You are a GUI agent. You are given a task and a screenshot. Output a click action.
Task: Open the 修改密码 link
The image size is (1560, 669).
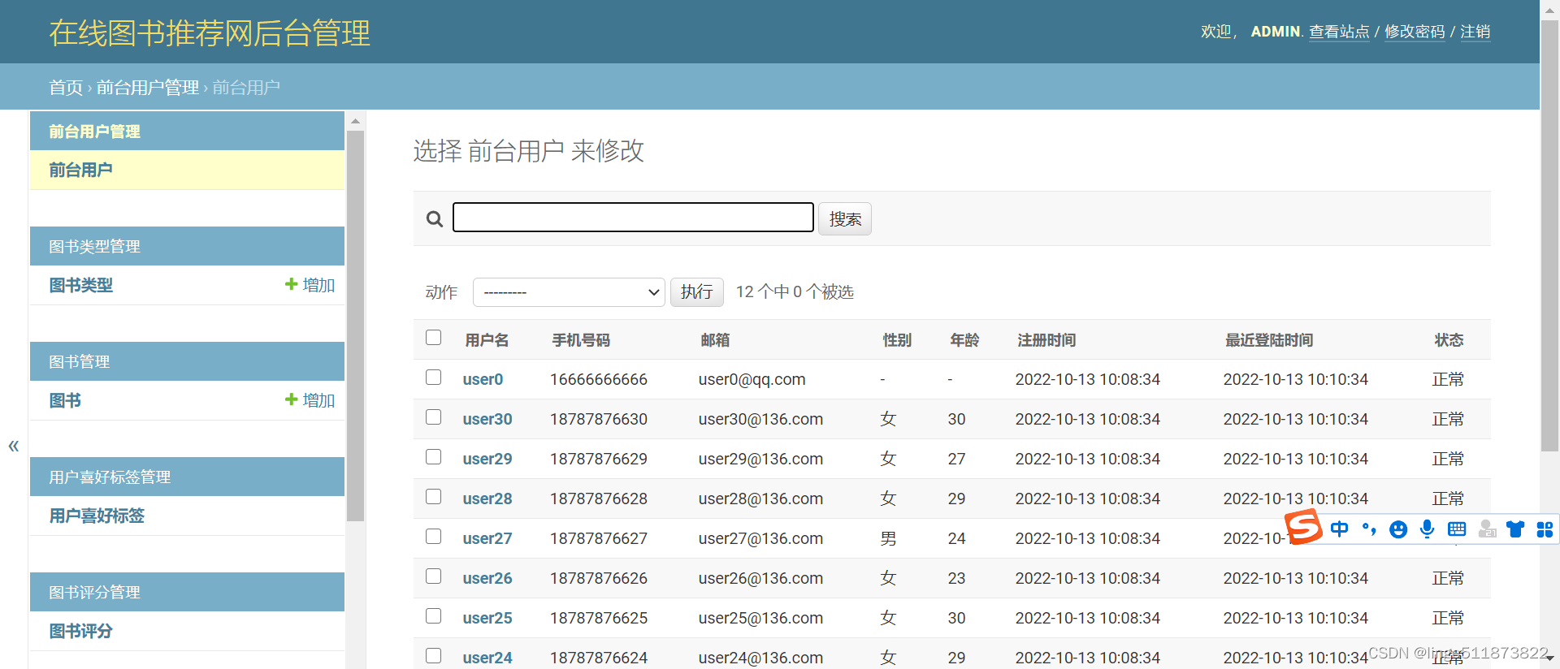(1415, 32)
